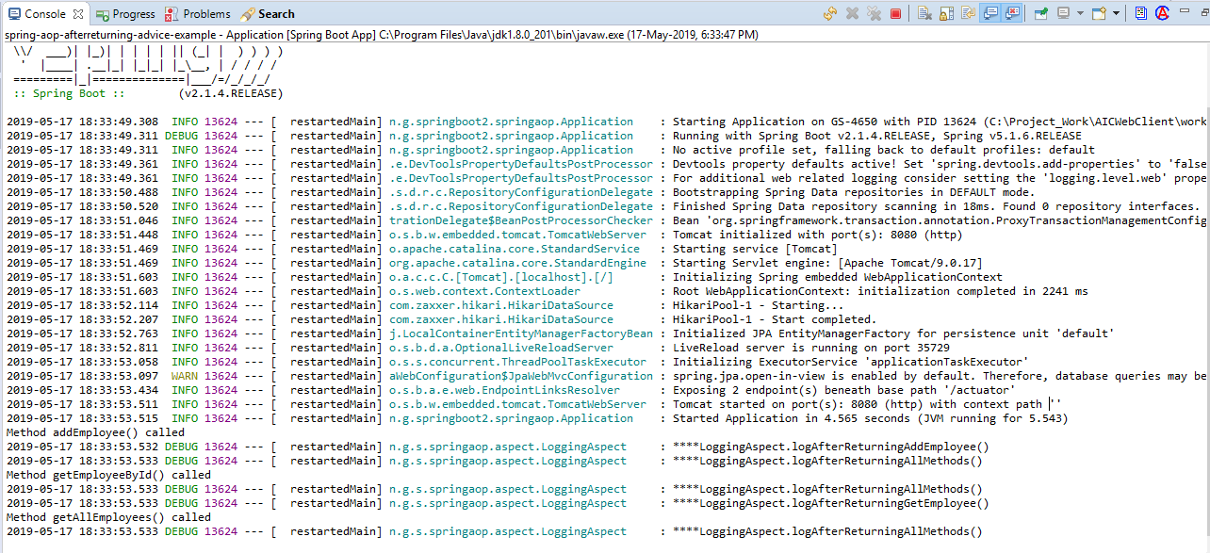Viewport: 1210px width, 553px height.
Task: Click 'Method getEmployeeById() called' output line
Action: 108,475
